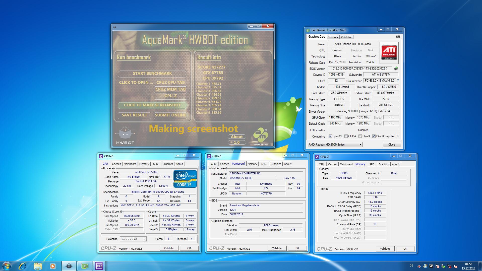Click the Intel Core i5 logo in CPU-Z
Screen dimensions: 482x271
[x=185, y=179]
